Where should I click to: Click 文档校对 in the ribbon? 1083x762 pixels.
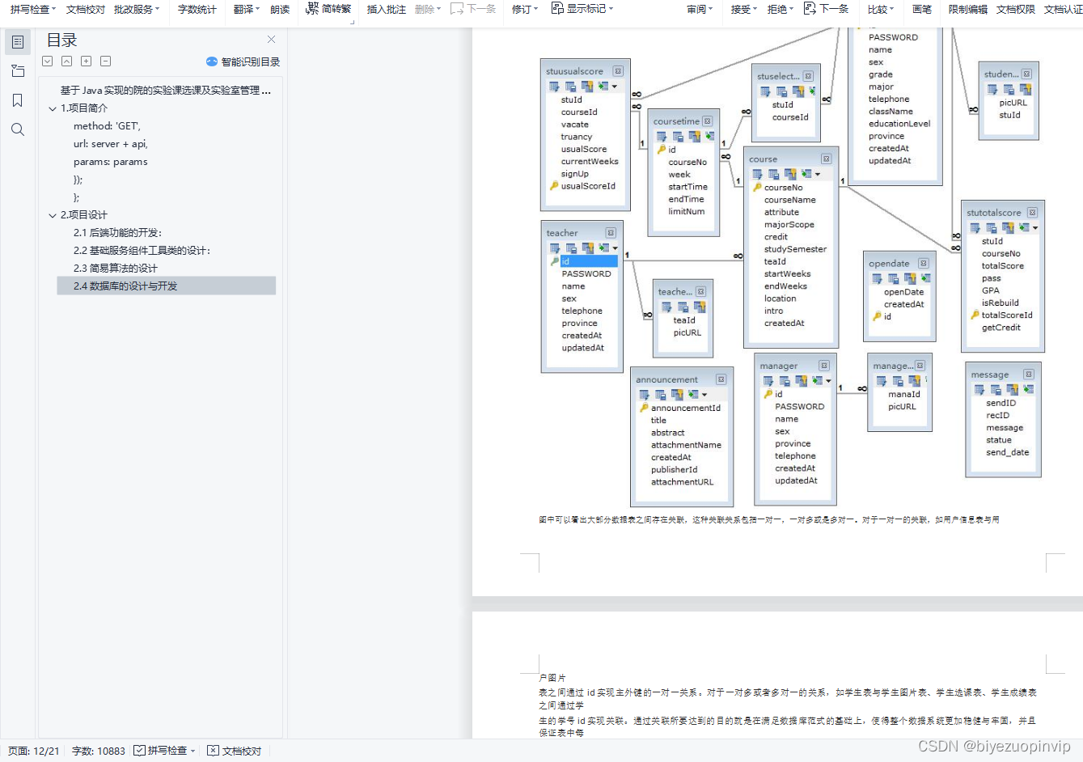(x=86, y=9)
